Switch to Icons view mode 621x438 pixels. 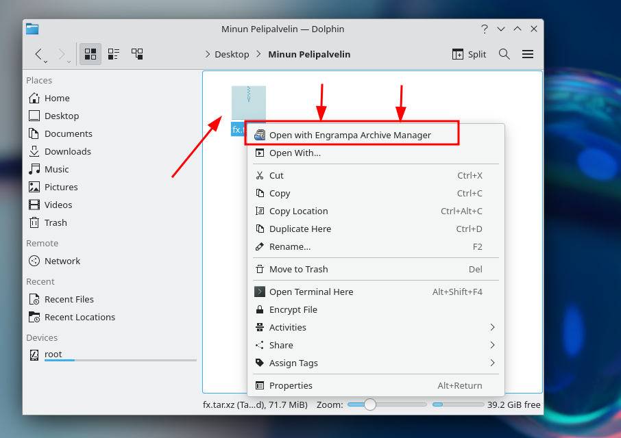pyautogui.click(x=90, y=54)
